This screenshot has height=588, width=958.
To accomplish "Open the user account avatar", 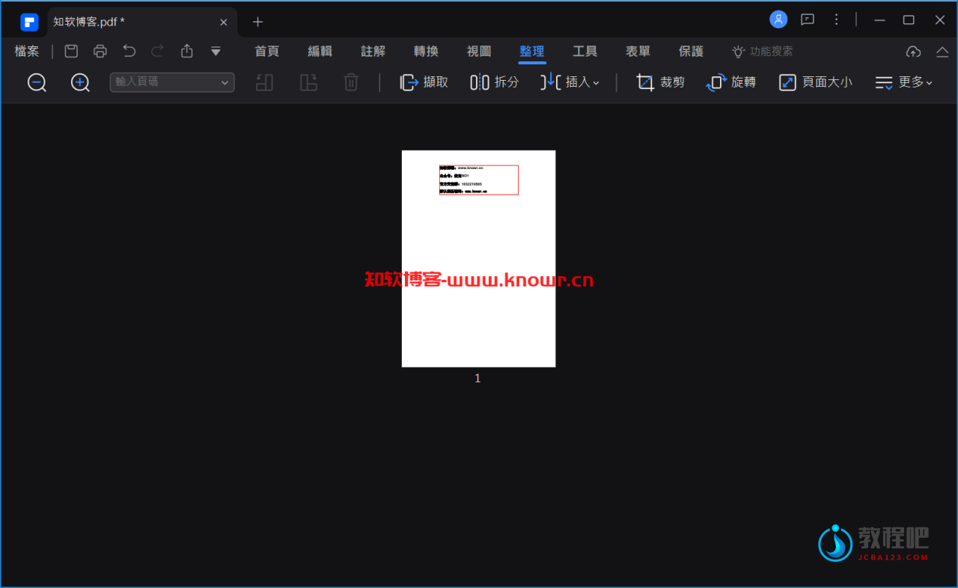I will [x=778, y=19].
